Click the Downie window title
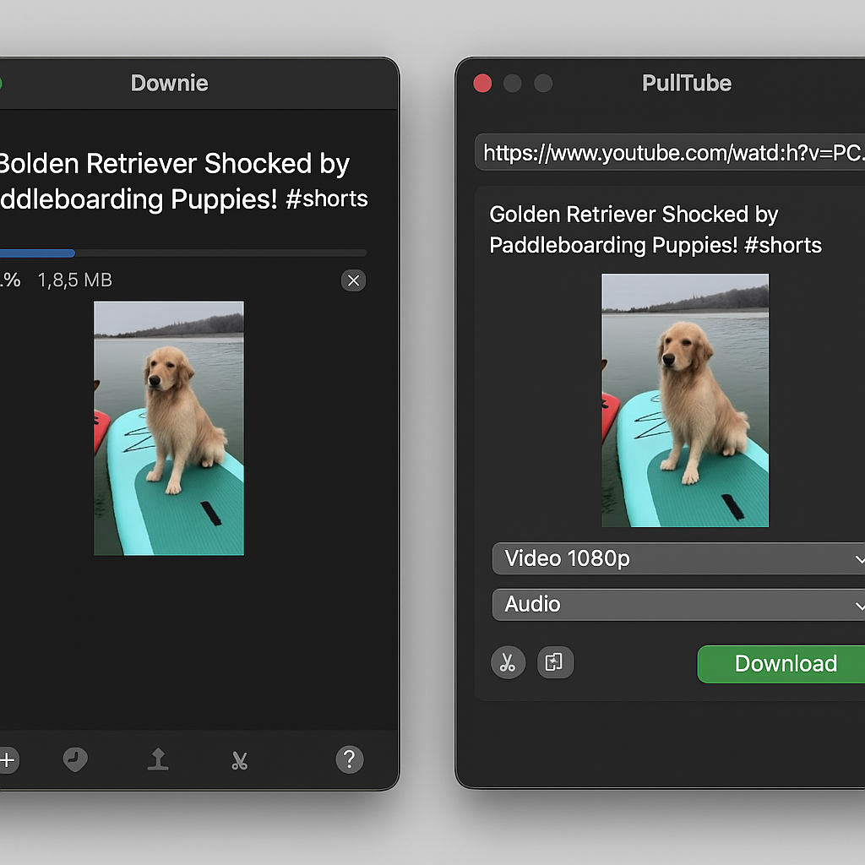865x865 pixels. pyautogui.click(x=169, y=84)
